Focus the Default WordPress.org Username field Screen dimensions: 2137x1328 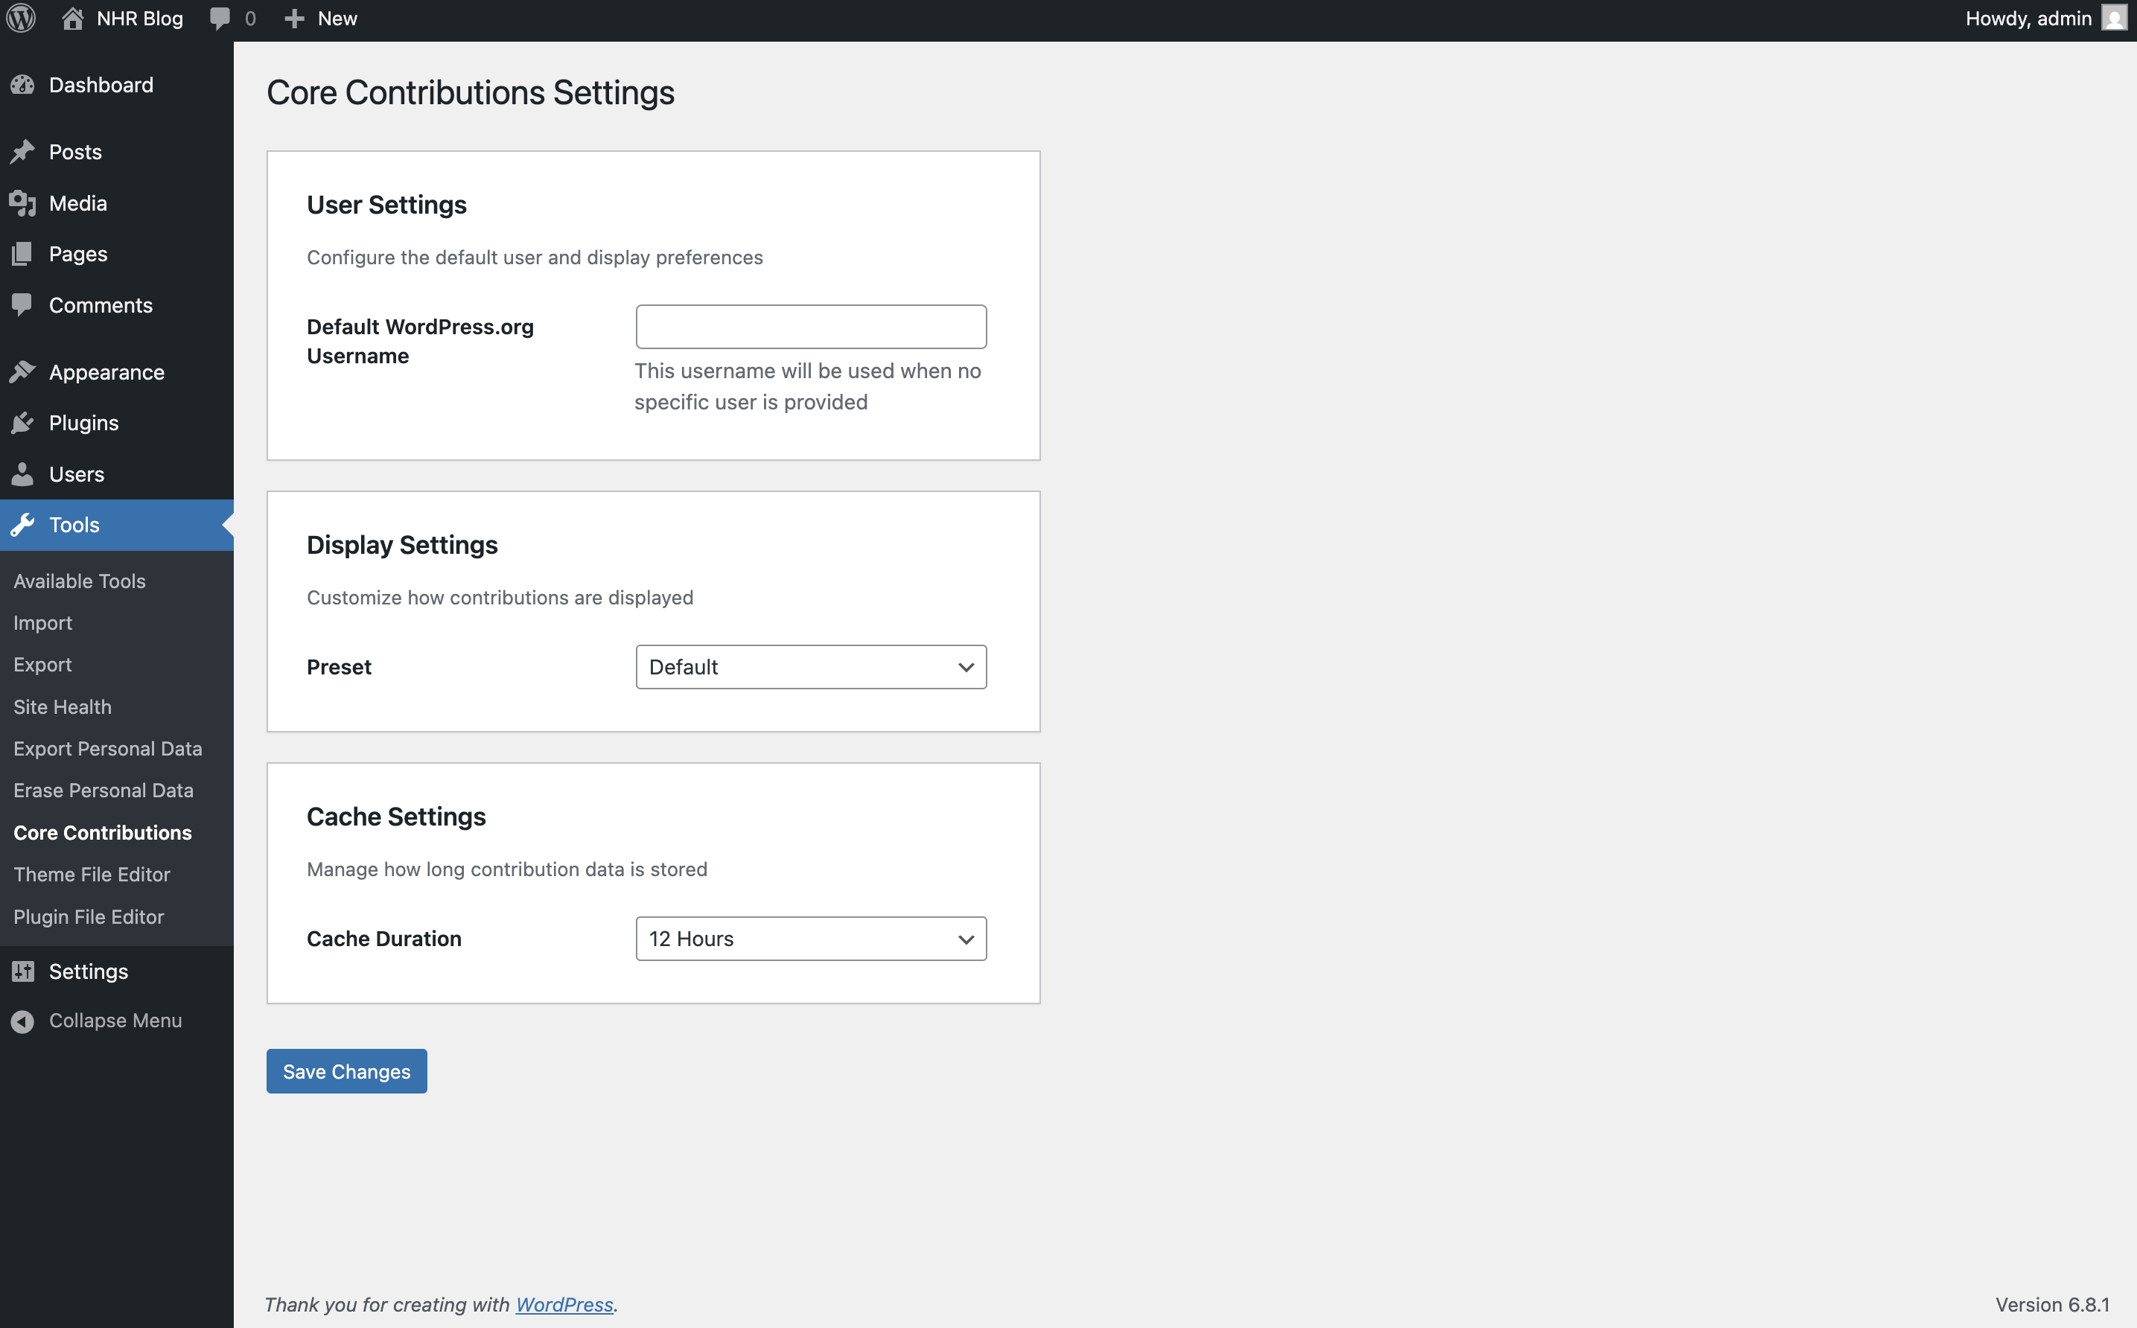(811, 327)
